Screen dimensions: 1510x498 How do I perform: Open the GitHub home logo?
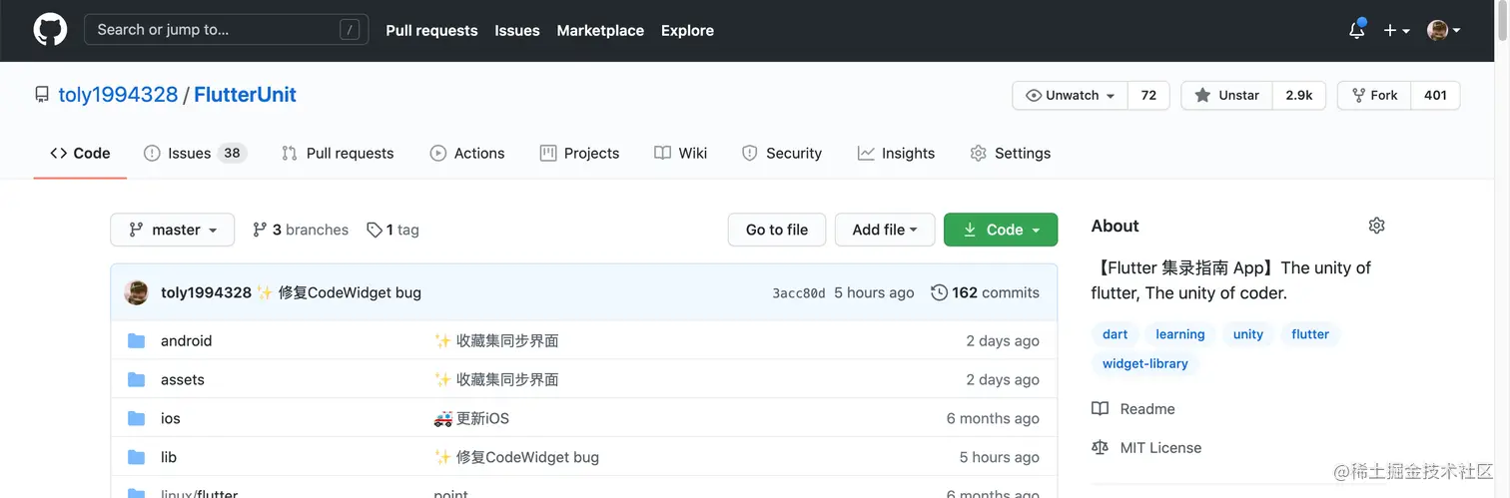(x=50, y=30)
